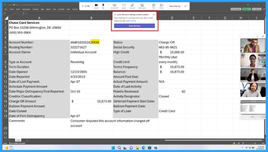Select the video of bearded man
This screenshot has width=268, height=152.
click(253, 90)
